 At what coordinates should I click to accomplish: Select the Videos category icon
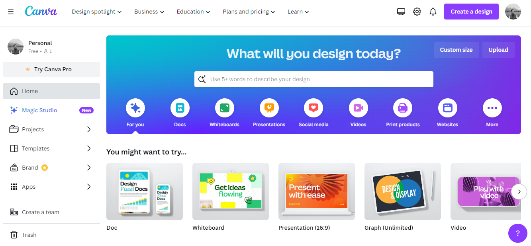point(359,108)
